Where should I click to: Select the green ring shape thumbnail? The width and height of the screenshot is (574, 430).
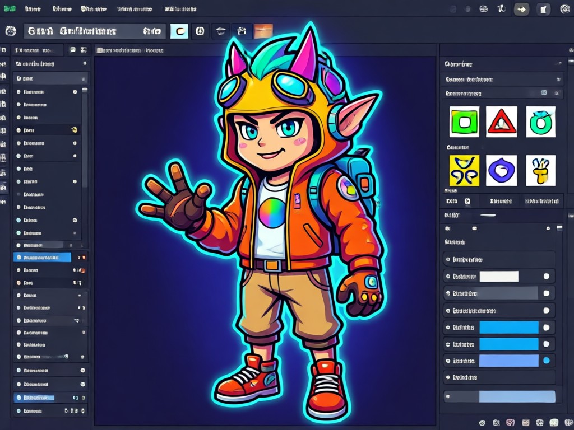click(541, 121)
